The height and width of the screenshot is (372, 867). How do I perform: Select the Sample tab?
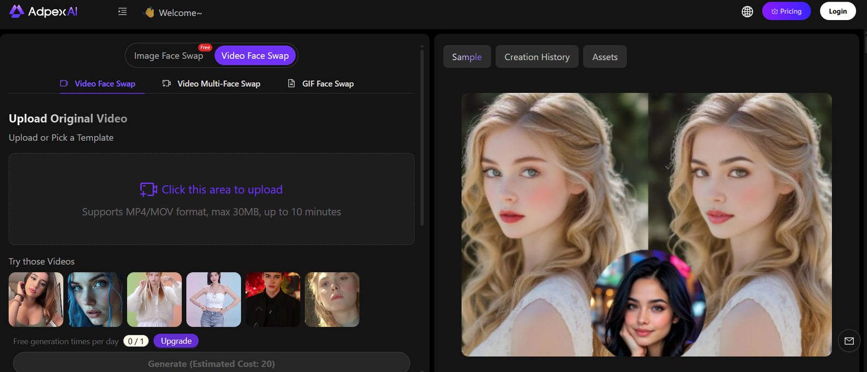coord(467,57)
